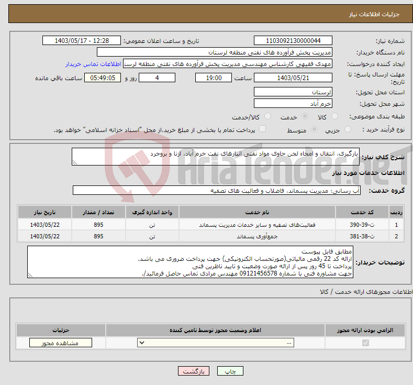Screen dimensions: 413x385
Task: Click the نام خدمت column header
Action: click(x=257, y=212)
